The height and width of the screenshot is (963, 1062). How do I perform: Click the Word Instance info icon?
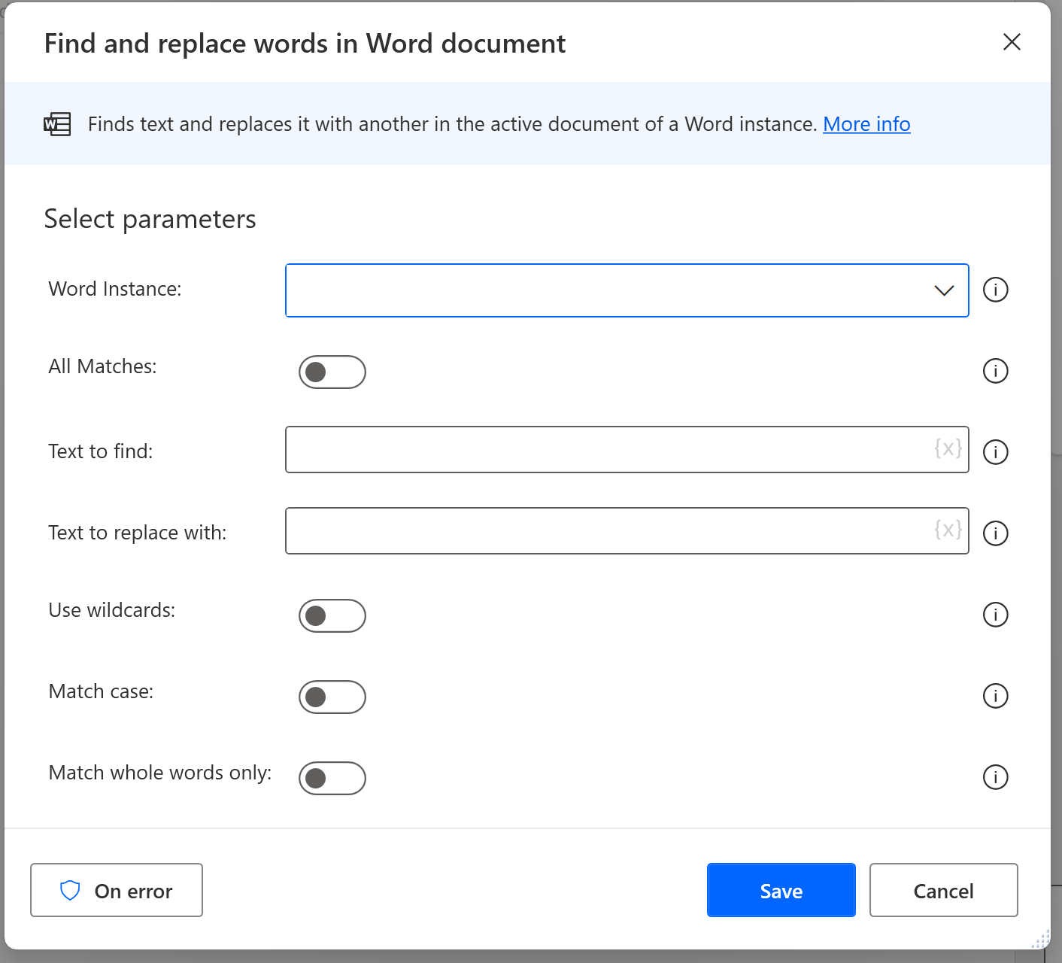point(995,290)
